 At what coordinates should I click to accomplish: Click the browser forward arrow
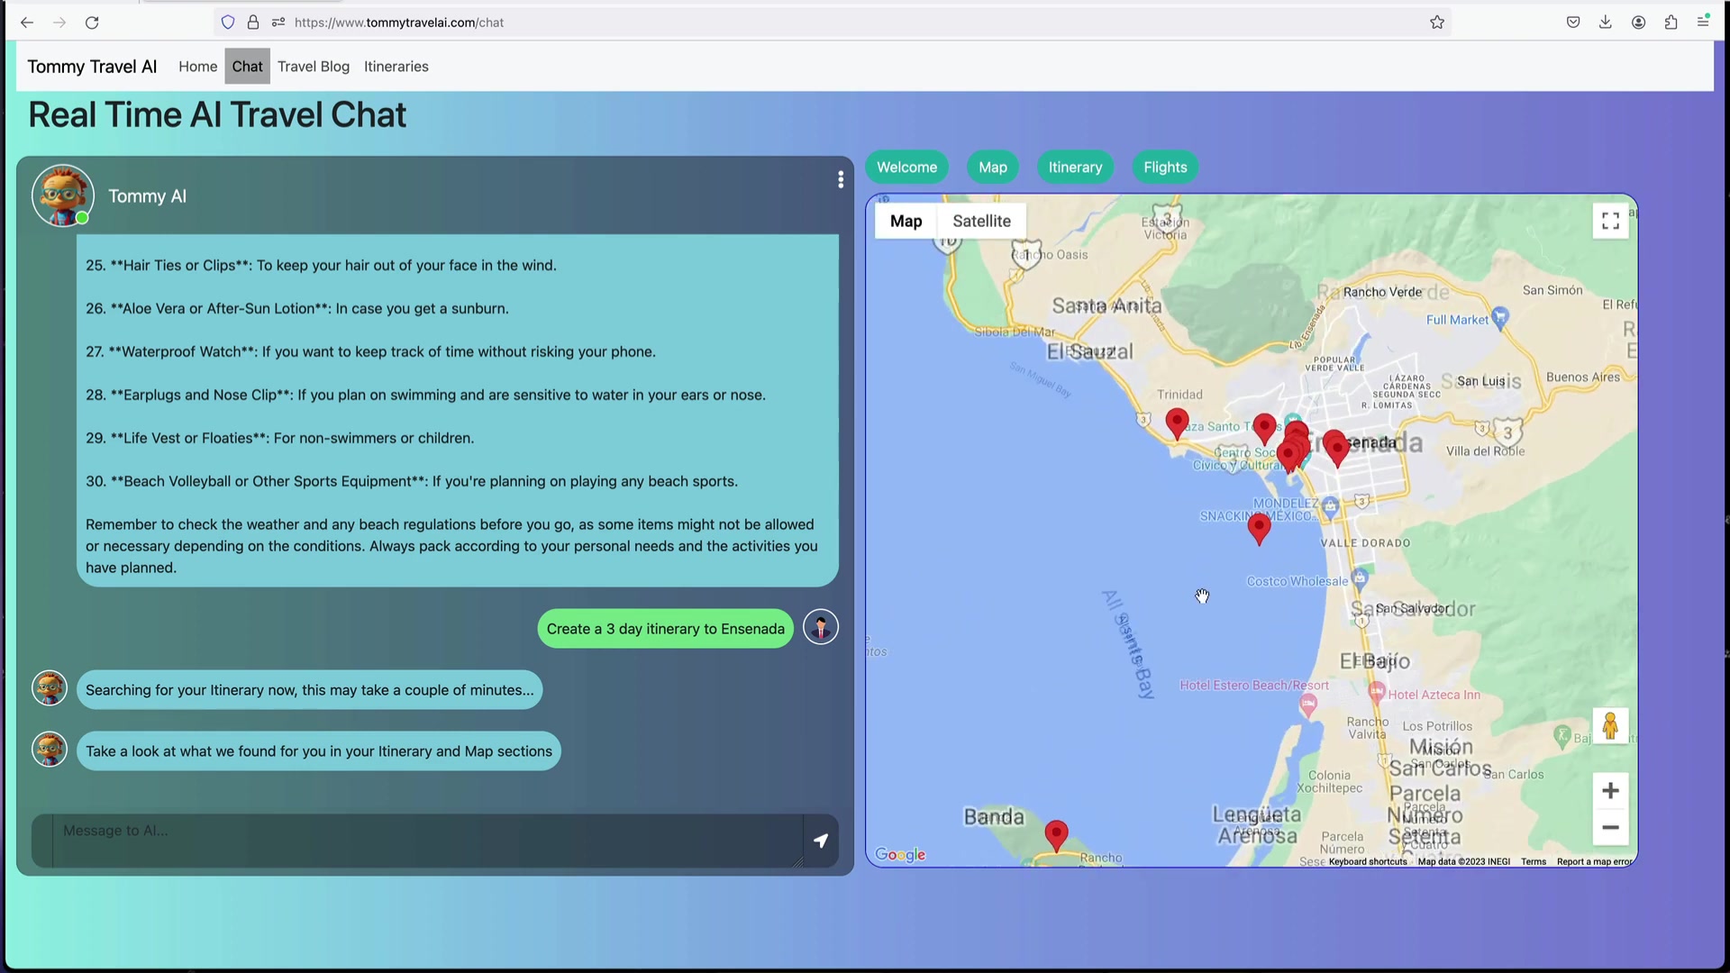(x=59, y=23)
